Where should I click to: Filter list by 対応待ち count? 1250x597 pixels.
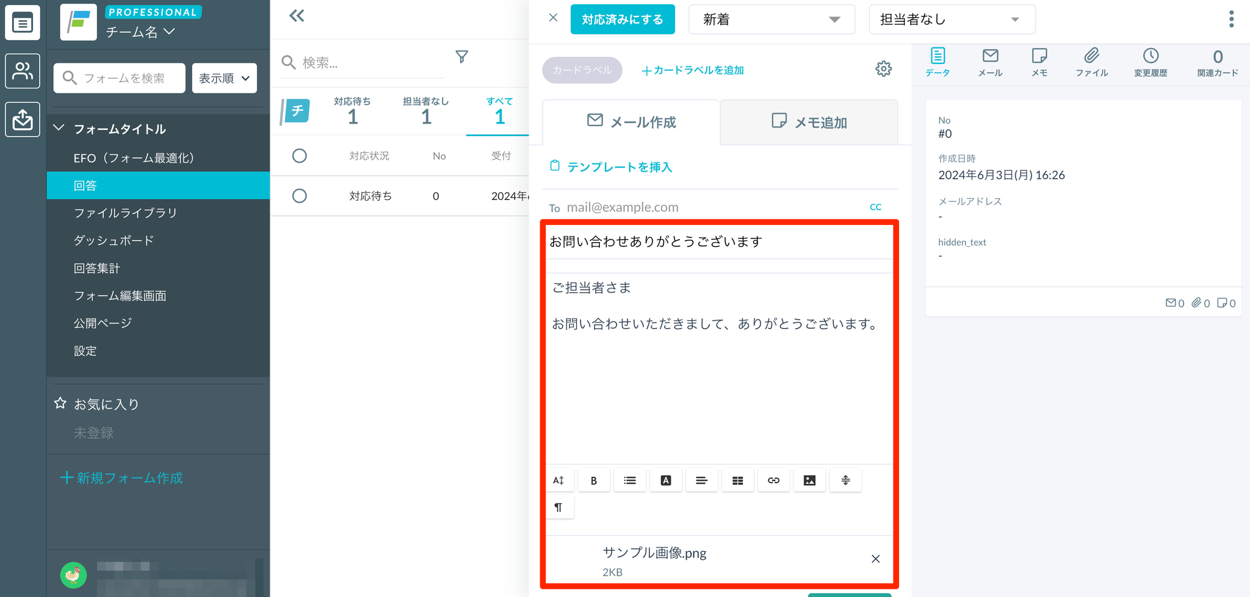tap(352, 110)
